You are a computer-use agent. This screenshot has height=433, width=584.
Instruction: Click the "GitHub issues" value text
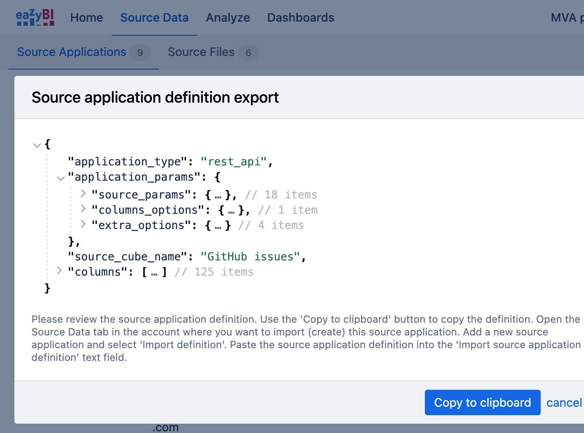(x=250, y=257)
